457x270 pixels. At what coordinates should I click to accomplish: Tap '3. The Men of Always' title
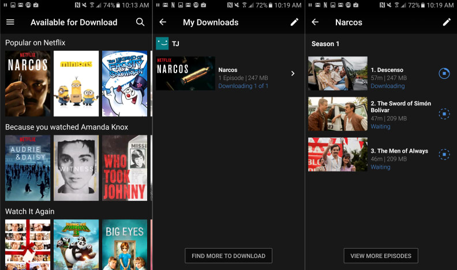[x=399, y=151]
